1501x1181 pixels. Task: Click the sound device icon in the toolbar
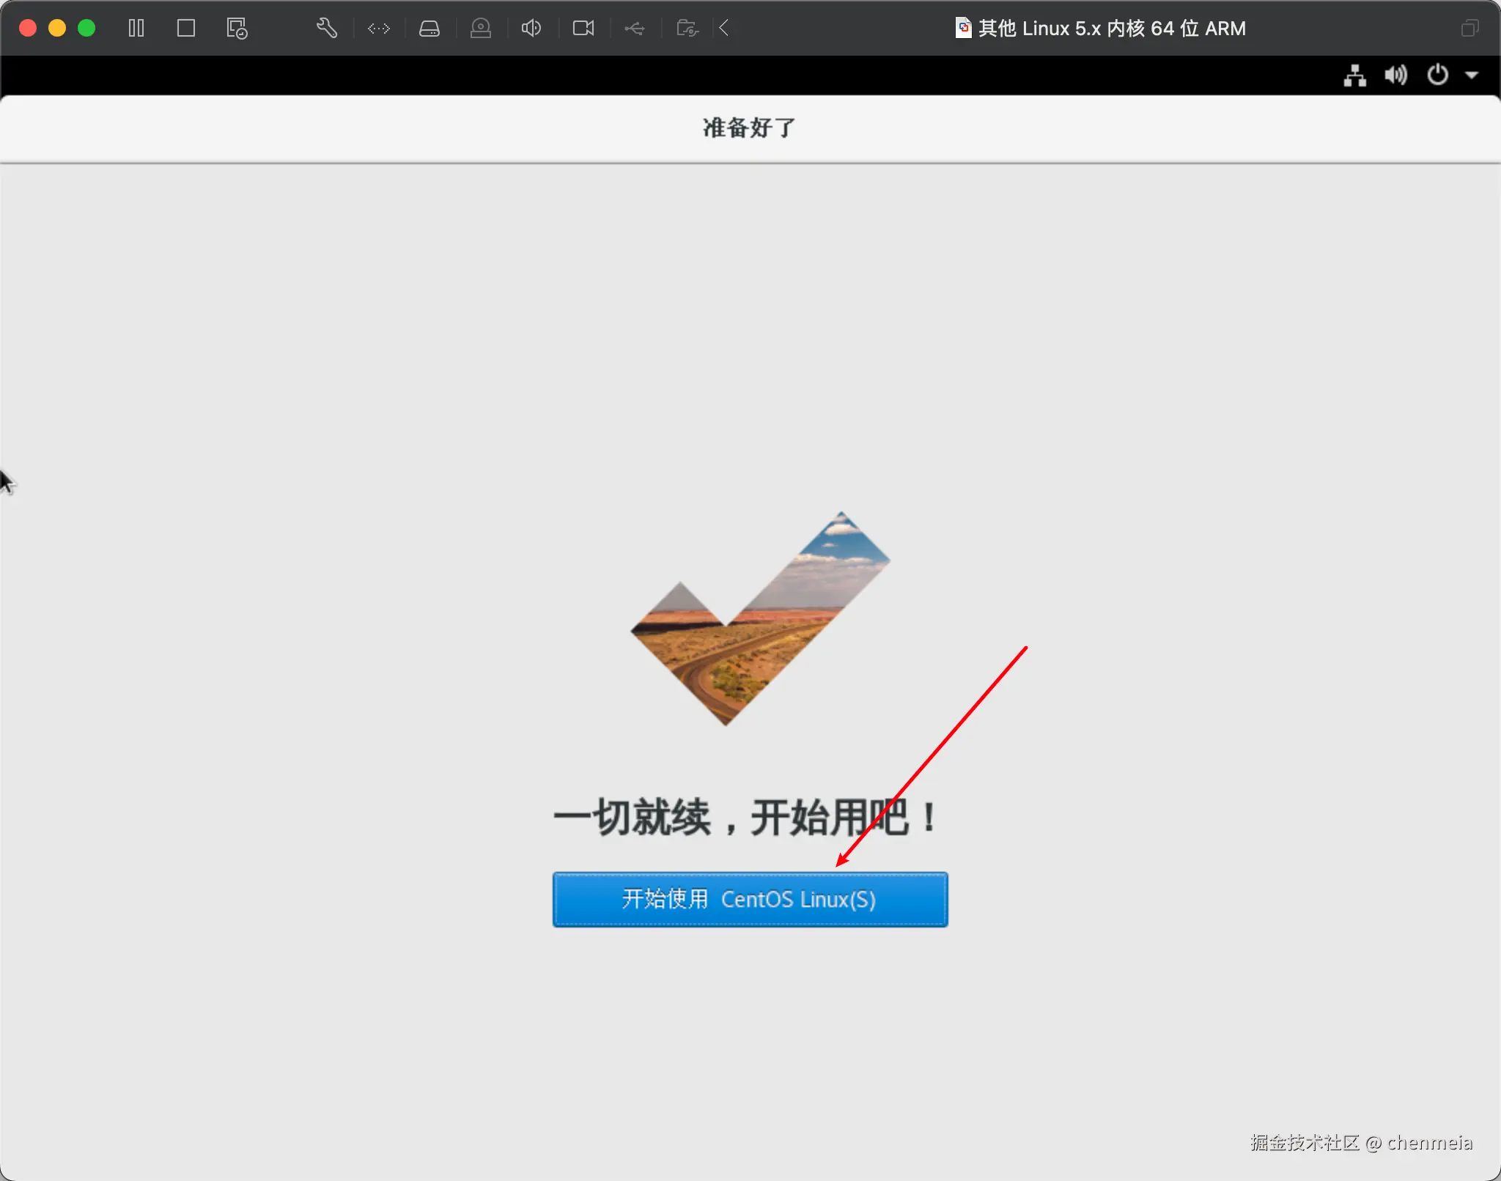point(531,28)
